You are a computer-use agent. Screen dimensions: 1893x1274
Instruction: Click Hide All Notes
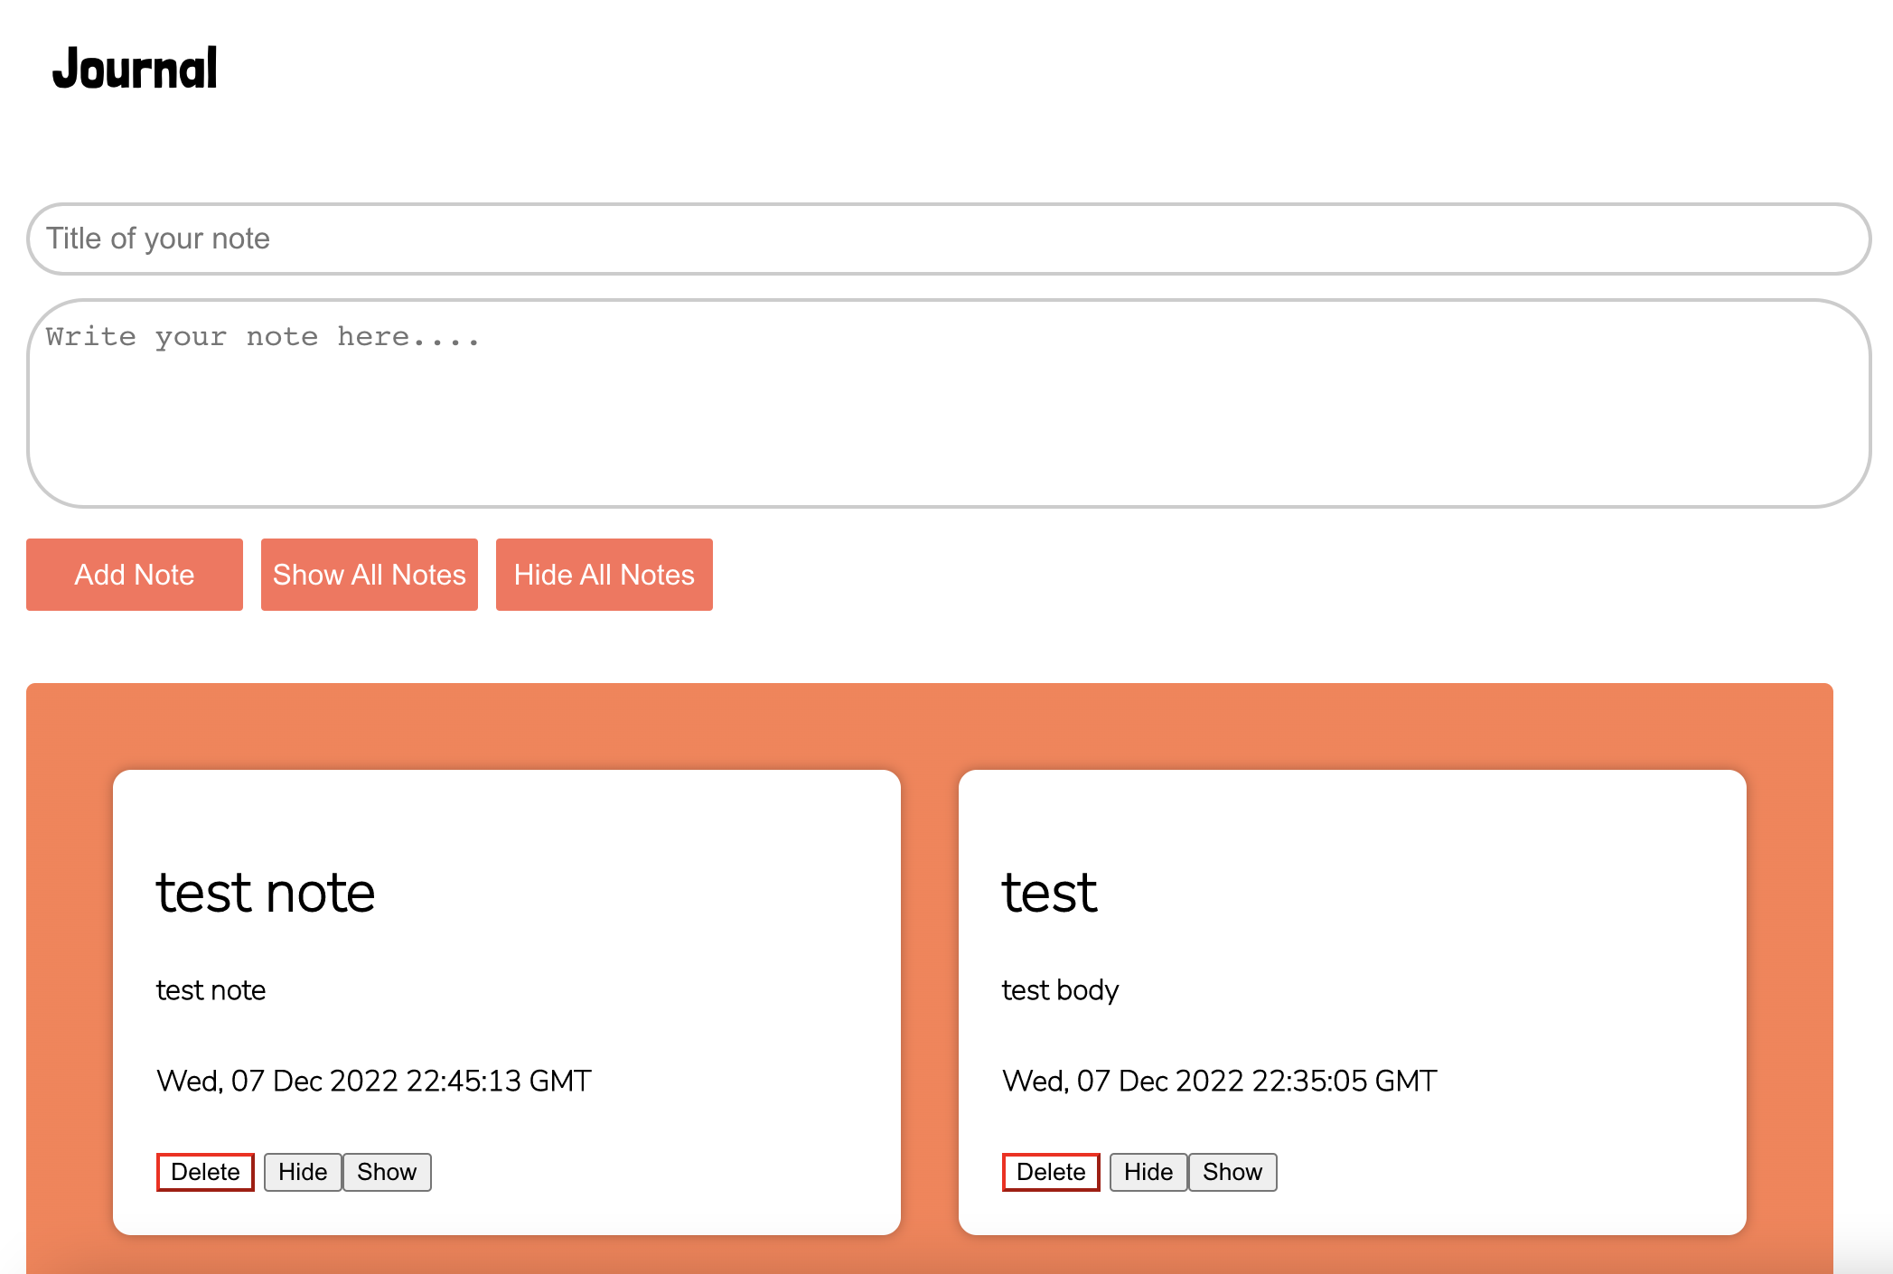(x=604, y=574)
